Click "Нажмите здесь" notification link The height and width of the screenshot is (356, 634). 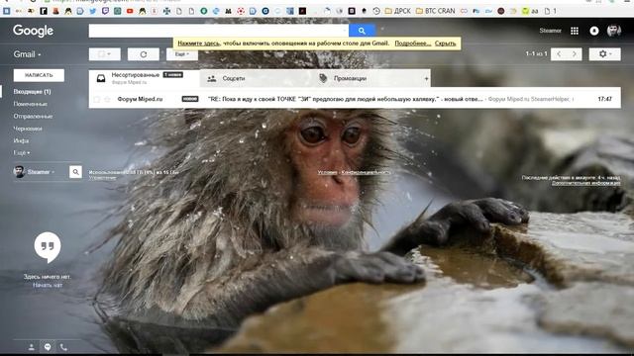pos(198,44)
